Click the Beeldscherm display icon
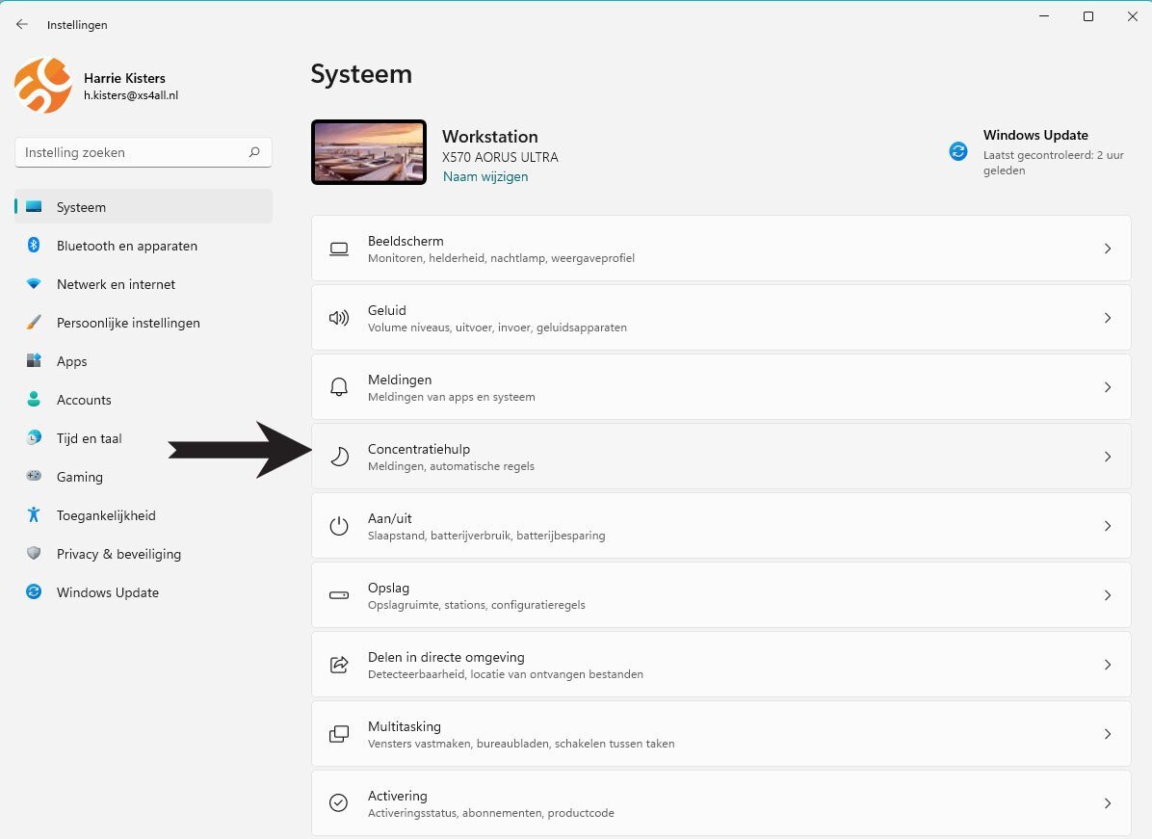 click(339, 249)
